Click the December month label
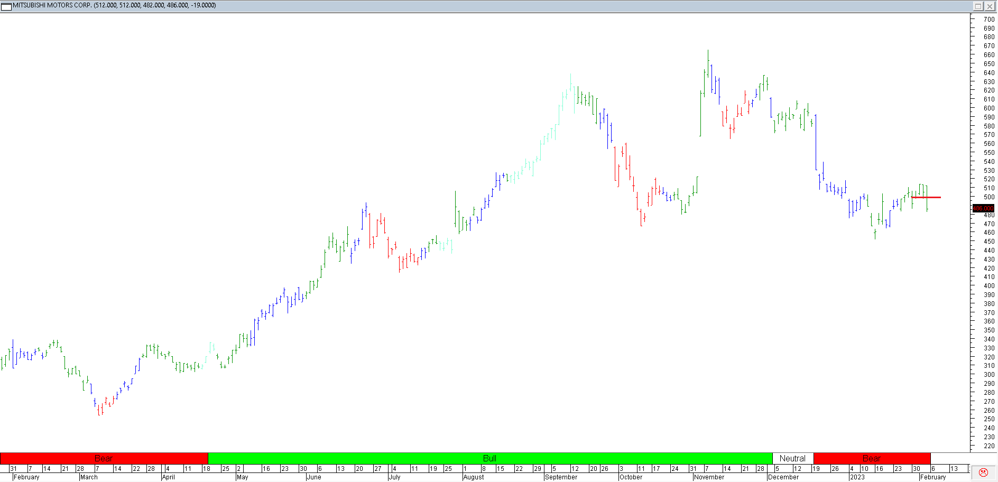This screenshot has height=482, width=998. point(783,477)
